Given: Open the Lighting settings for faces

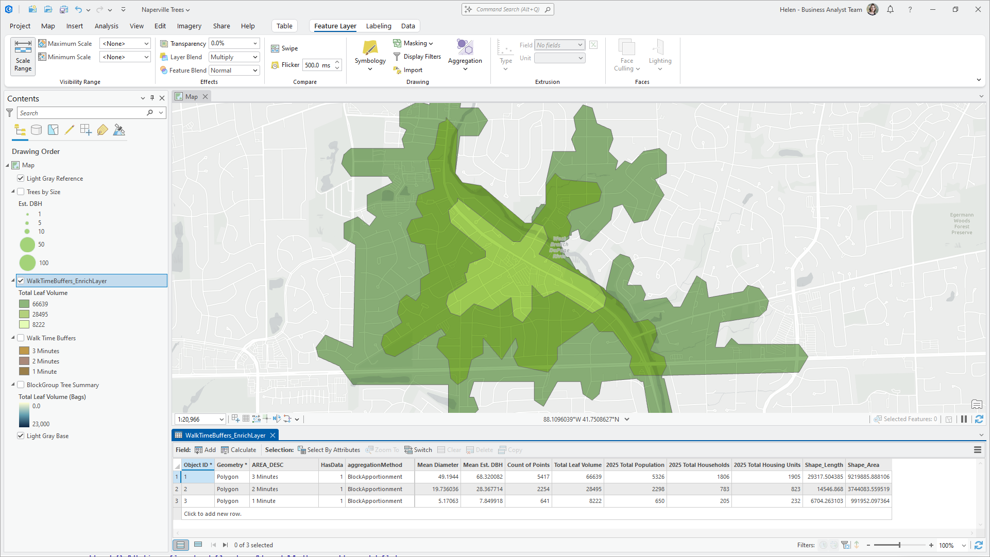Looking at the screenshot, I should [660, 55].
